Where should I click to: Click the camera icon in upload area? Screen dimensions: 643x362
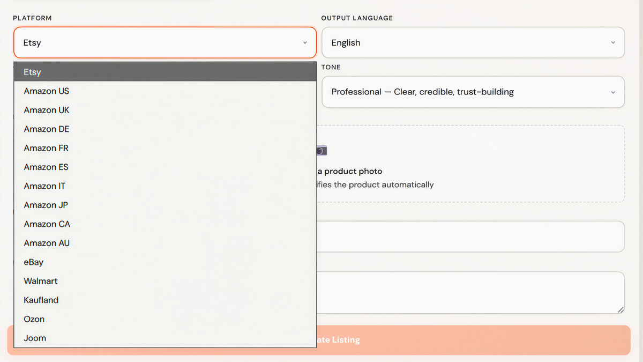[321, 151]
